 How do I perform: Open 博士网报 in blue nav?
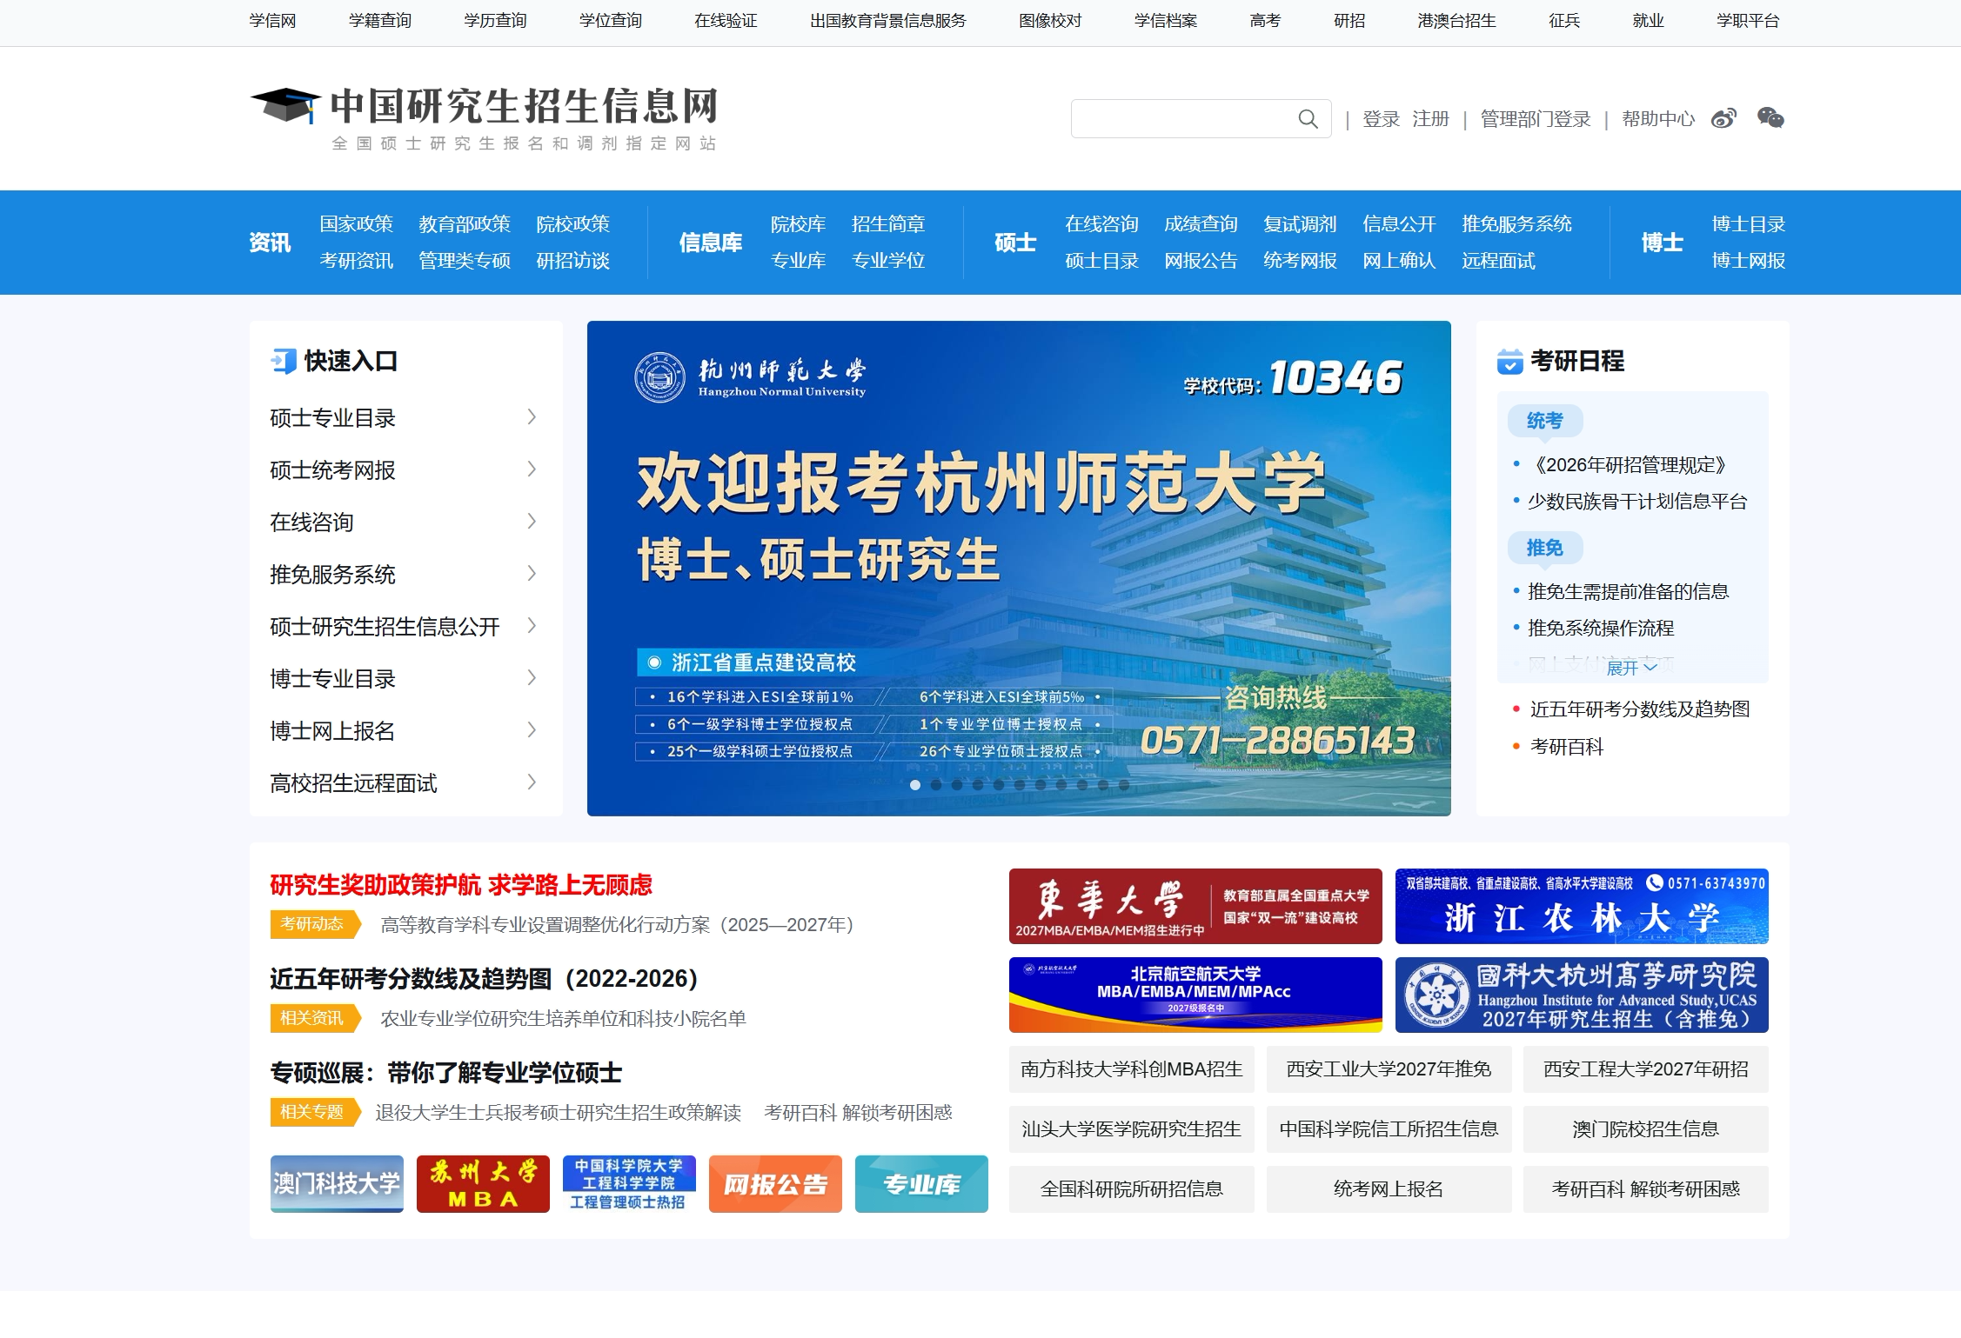click(x=1748, y=261)
